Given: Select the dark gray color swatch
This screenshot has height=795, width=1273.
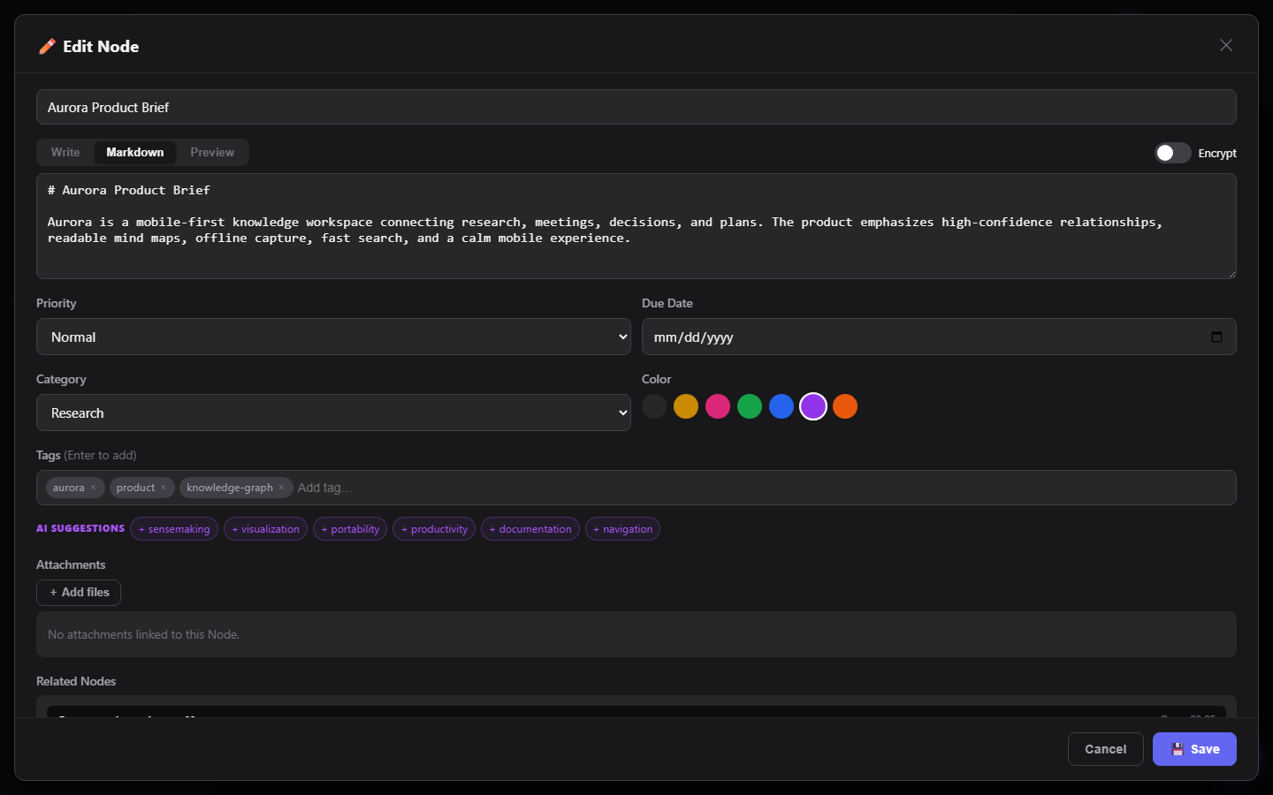Looking at the screenshot, I should (654, 406).
